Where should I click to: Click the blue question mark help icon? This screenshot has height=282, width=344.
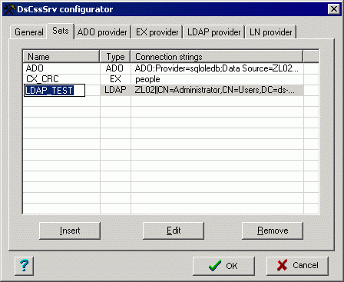pos(24,266)
